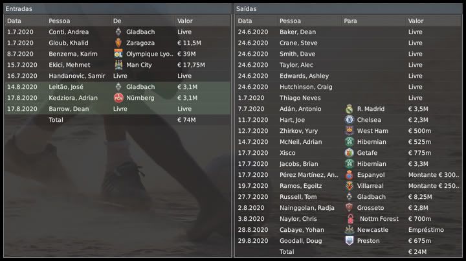Click the West Ham club crest
Screen dimensions: 466x261
tap(349, 131)
